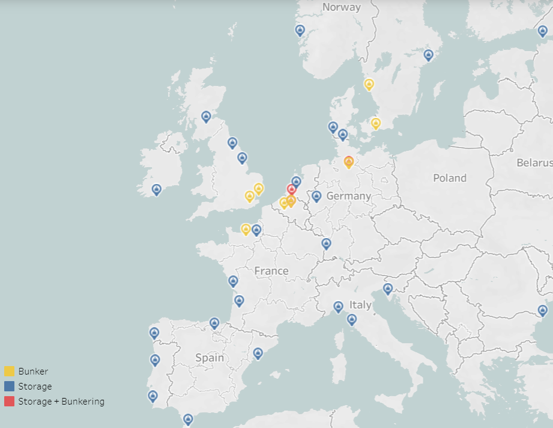Click the blue storage marker in the northern Adriatic

388,289
